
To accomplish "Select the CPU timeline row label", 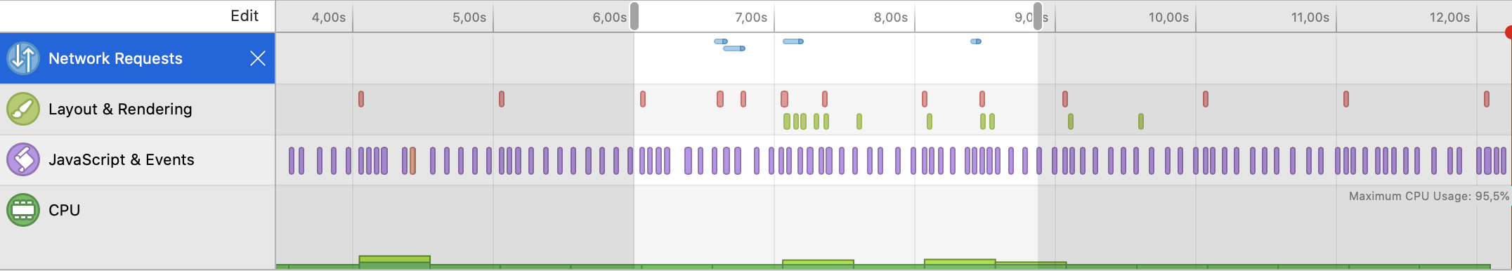I will (64, 210).
